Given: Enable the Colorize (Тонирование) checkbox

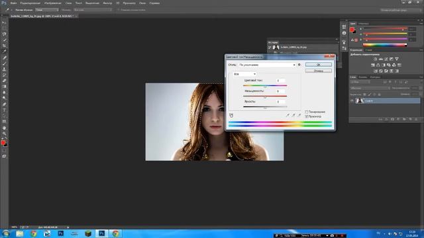Looking at the screenshot, I should [x=306, y=112].
